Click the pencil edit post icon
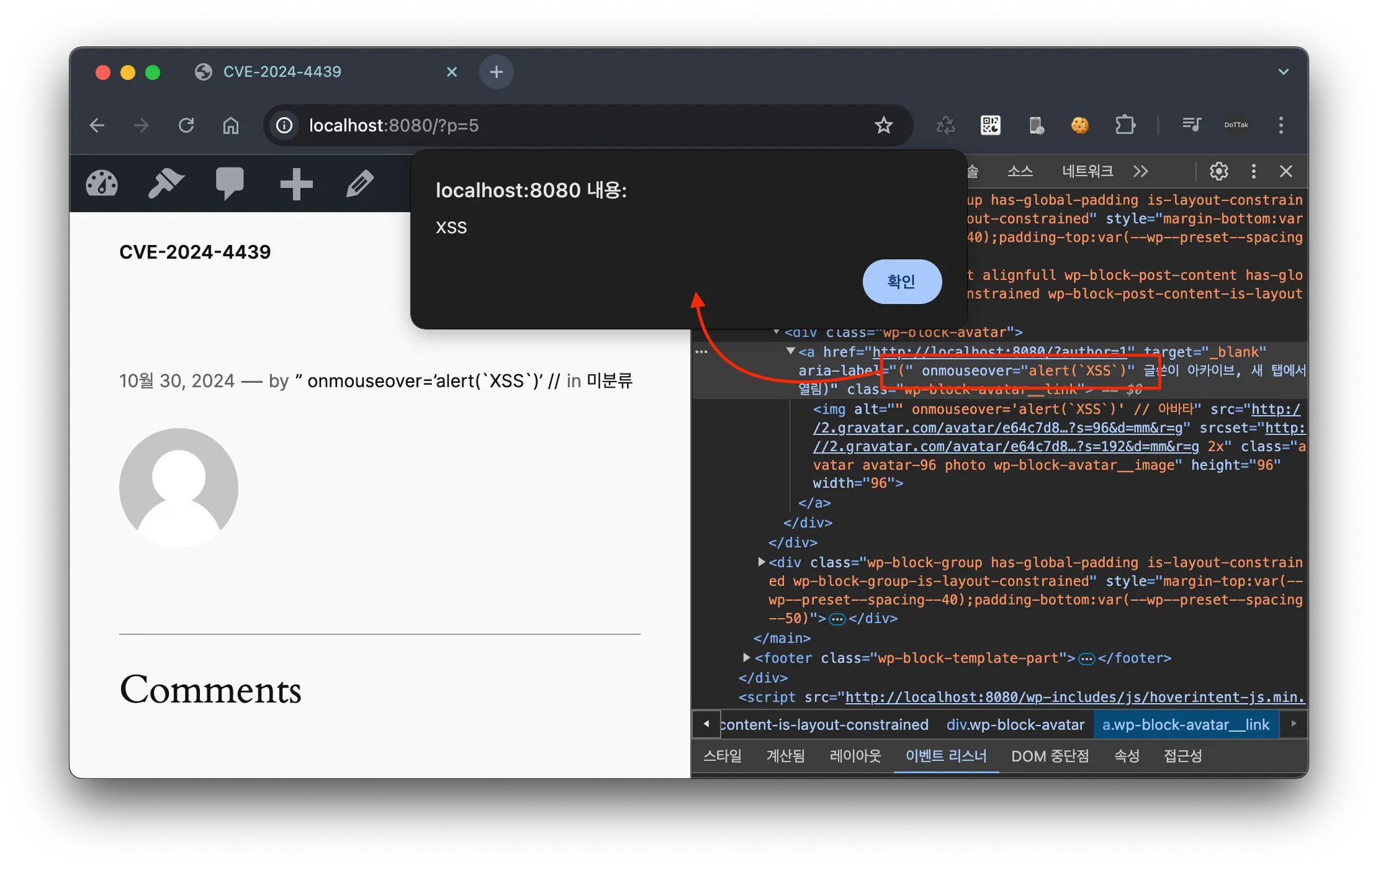Viewport: 1378px width, 870px height. click(x=360, y=184)
